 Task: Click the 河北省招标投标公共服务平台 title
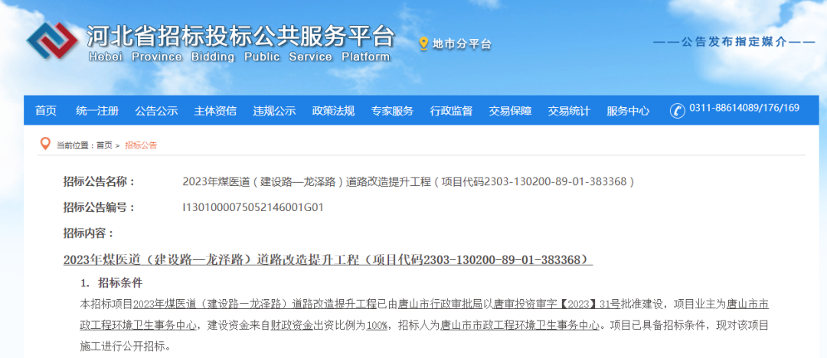point(240,36)
